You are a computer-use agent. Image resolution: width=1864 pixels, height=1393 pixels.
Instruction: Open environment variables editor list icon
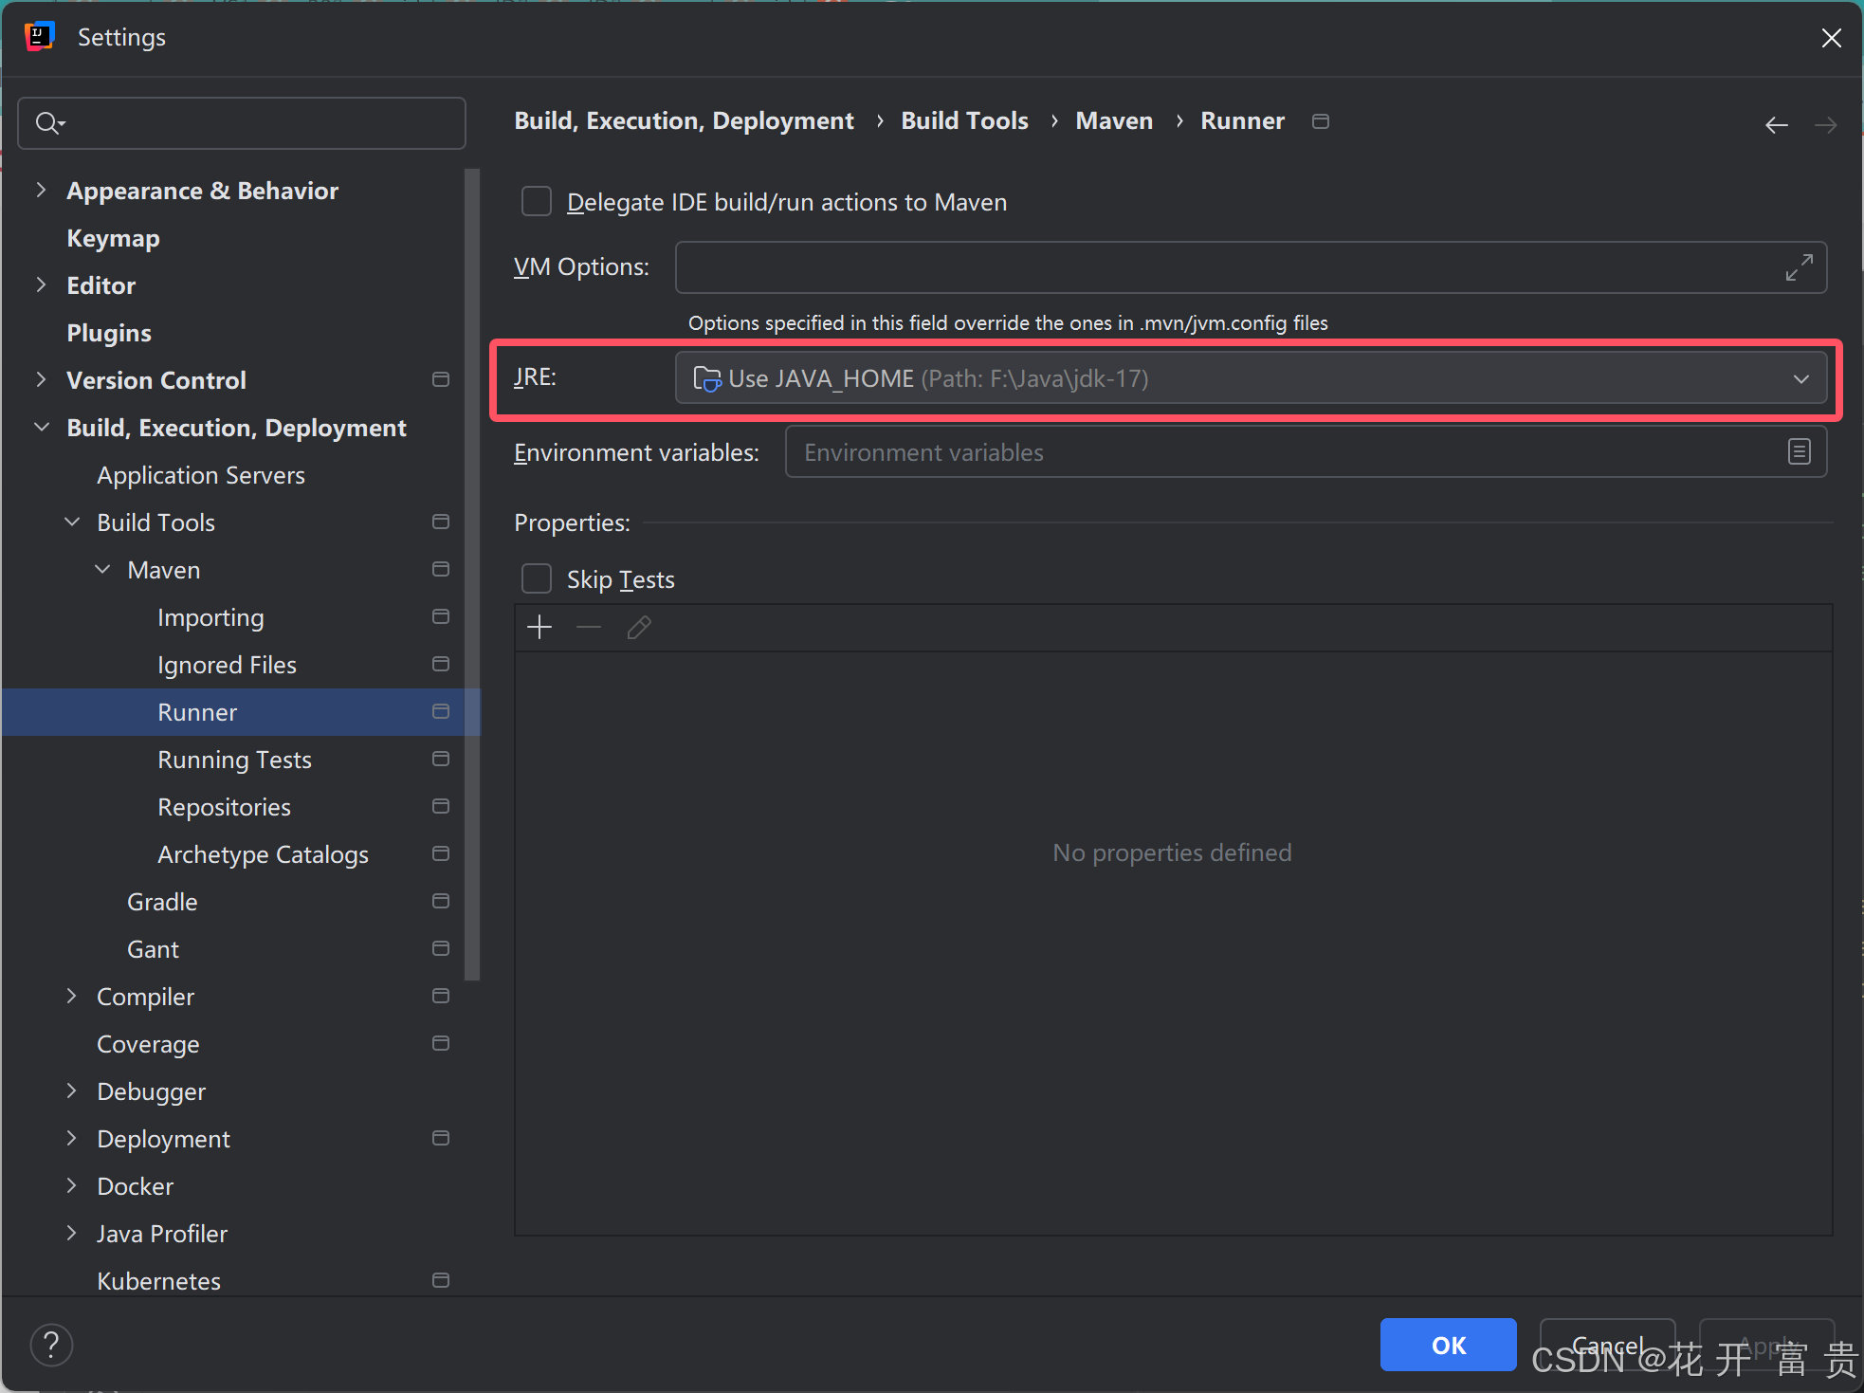coord(1799,452)
